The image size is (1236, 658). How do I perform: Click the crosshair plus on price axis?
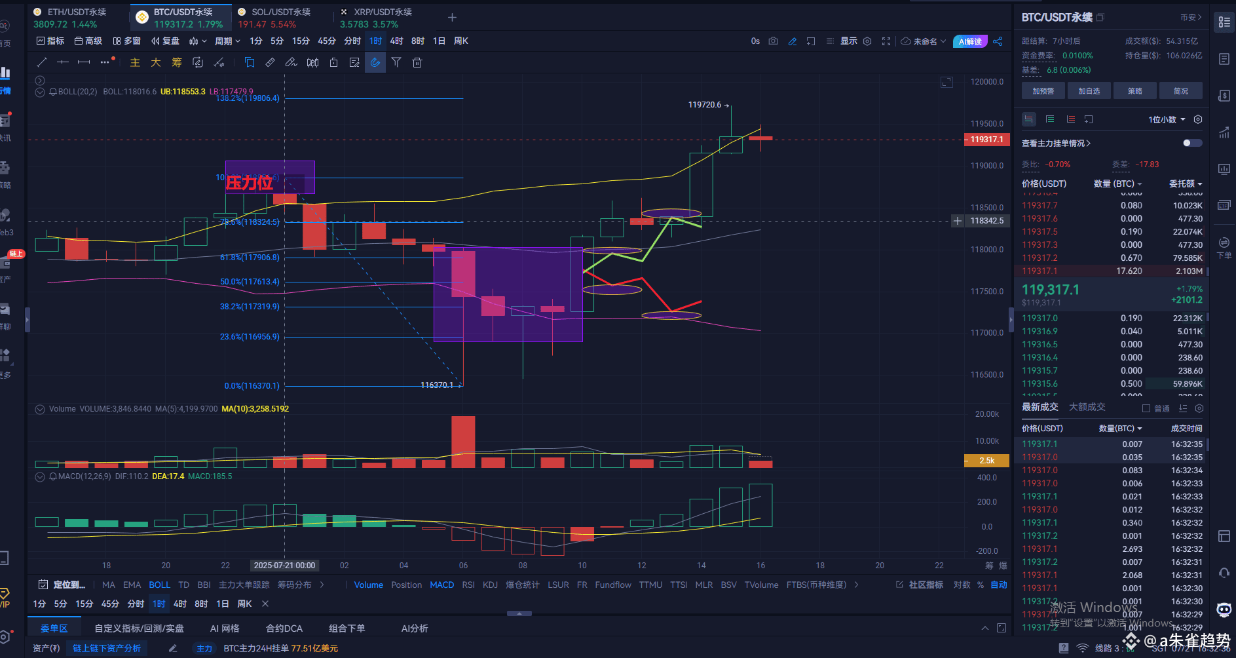[957, 221]
